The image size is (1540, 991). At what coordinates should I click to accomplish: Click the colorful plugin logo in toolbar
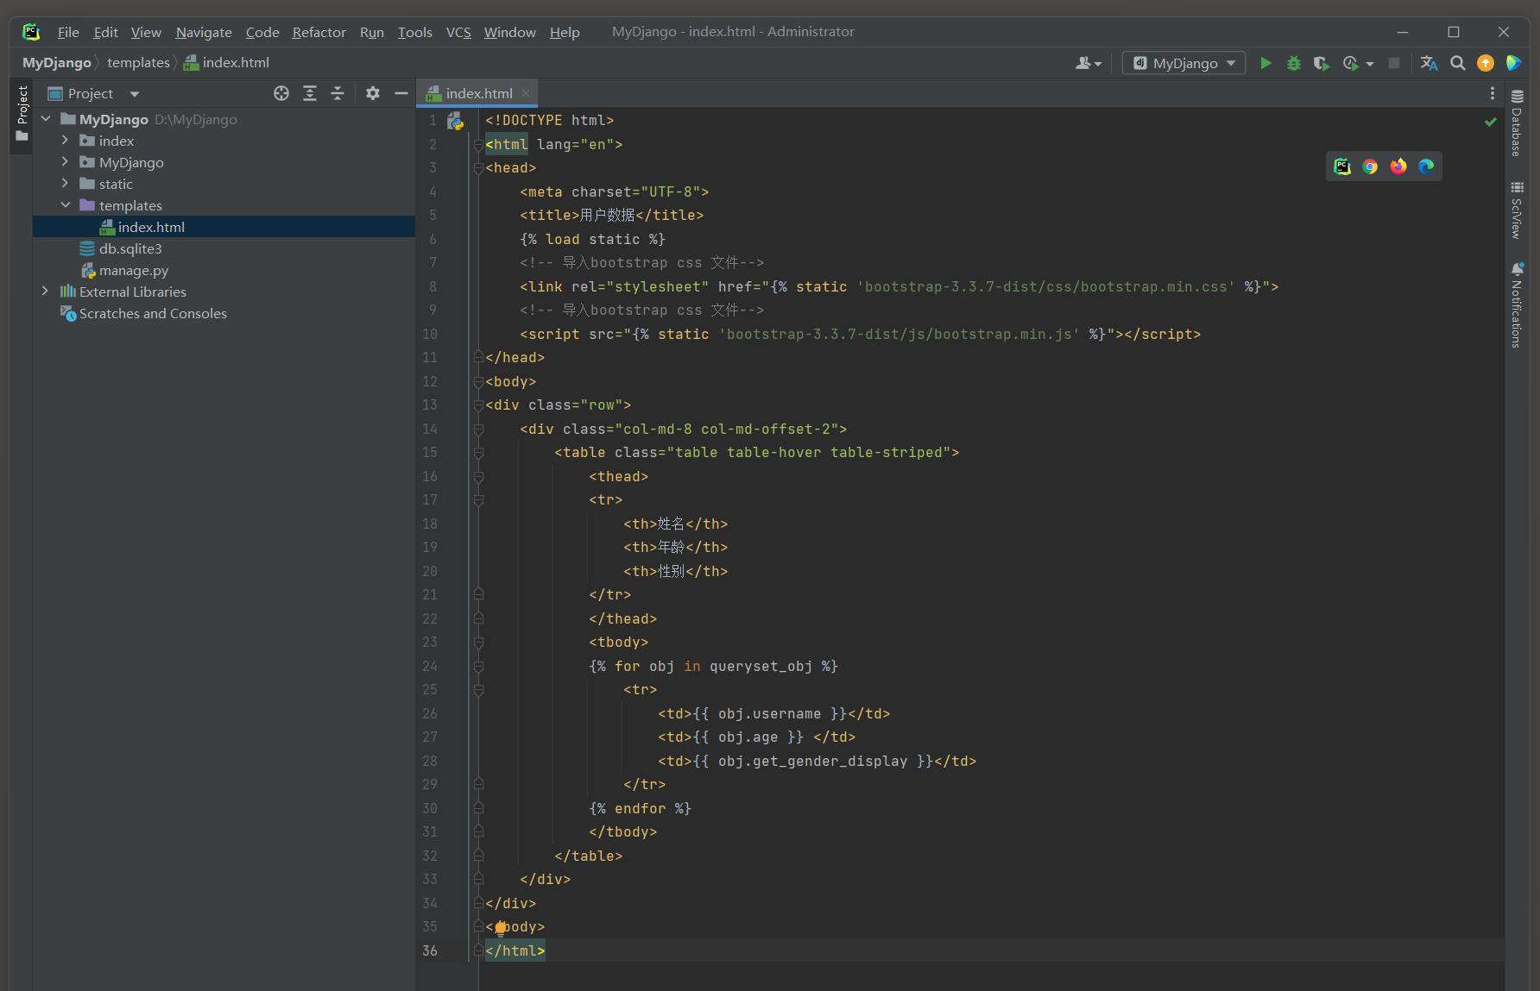coord(1513,63)
